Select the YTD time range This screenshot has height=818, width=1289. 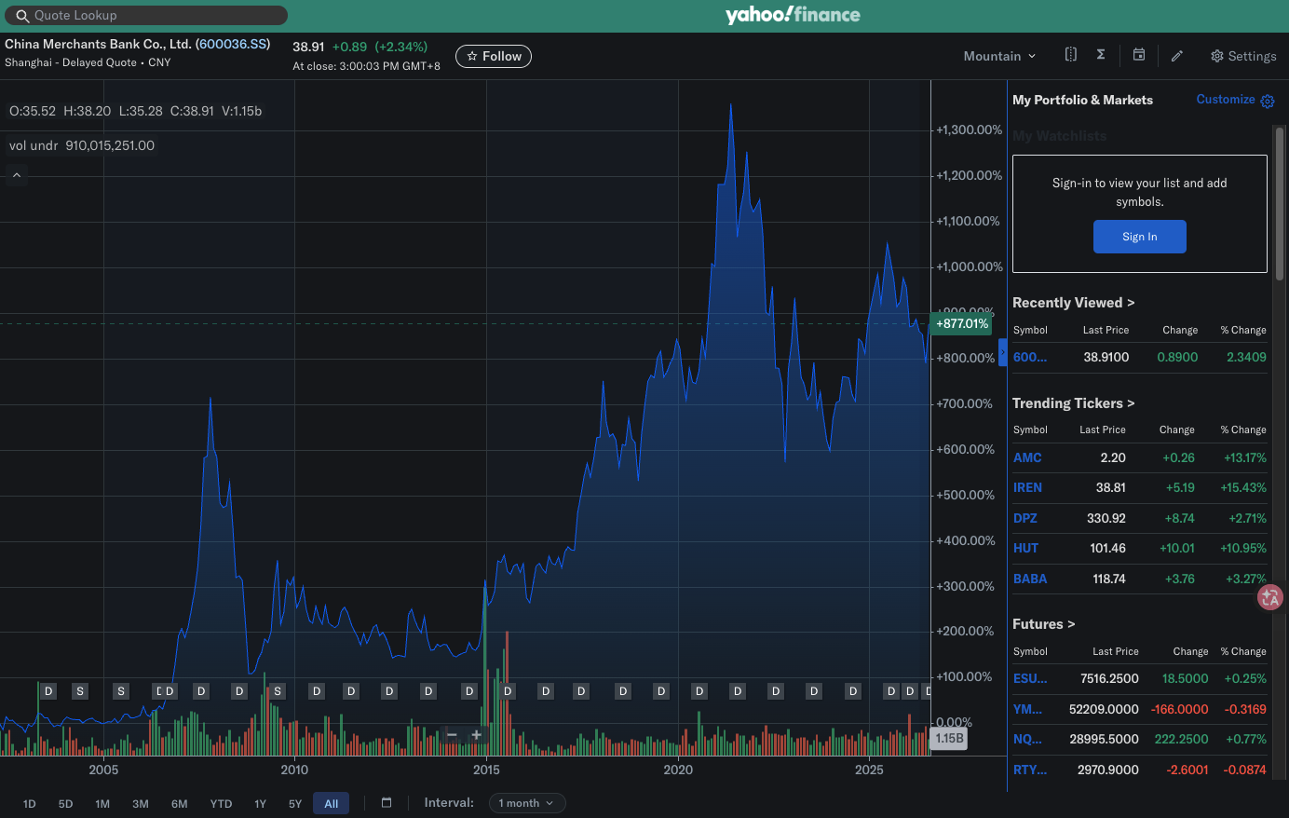pos(221,803)
